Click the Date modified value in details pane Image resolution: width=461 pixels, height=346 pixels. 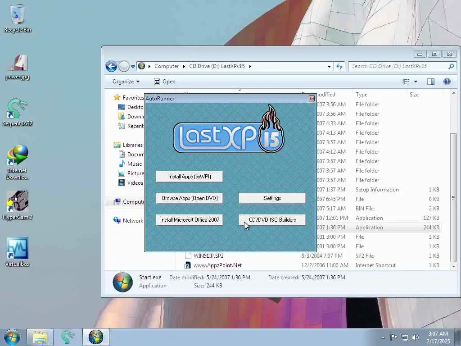pos(228,278)
